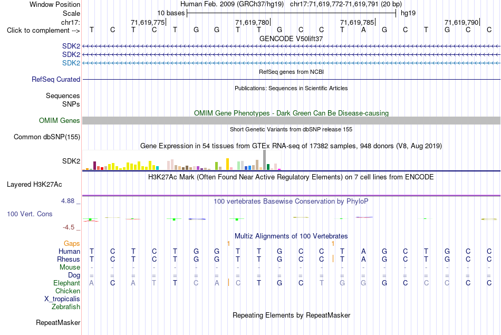
Task: Click the Dog species label
Action: (x=74, y=275)
